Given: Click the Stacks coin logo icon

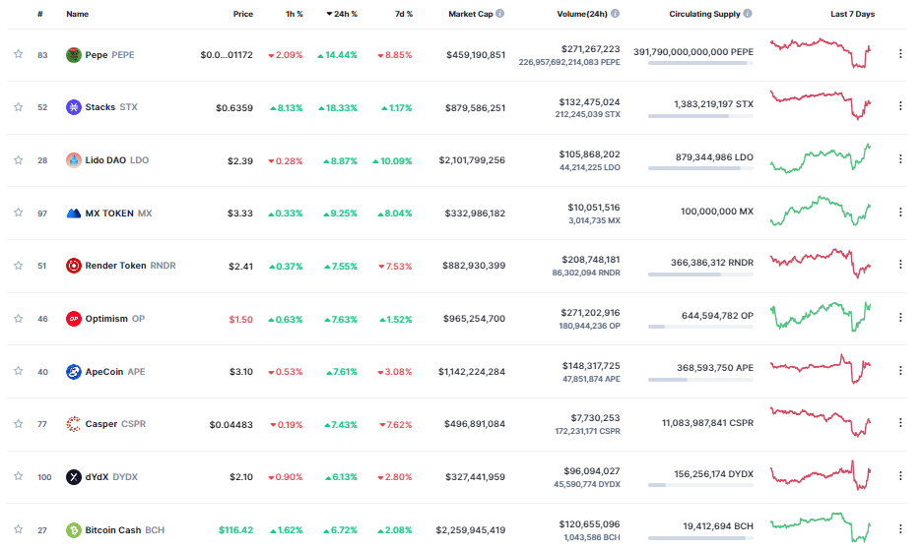Looking at the screenshot, I should (74, 107).
